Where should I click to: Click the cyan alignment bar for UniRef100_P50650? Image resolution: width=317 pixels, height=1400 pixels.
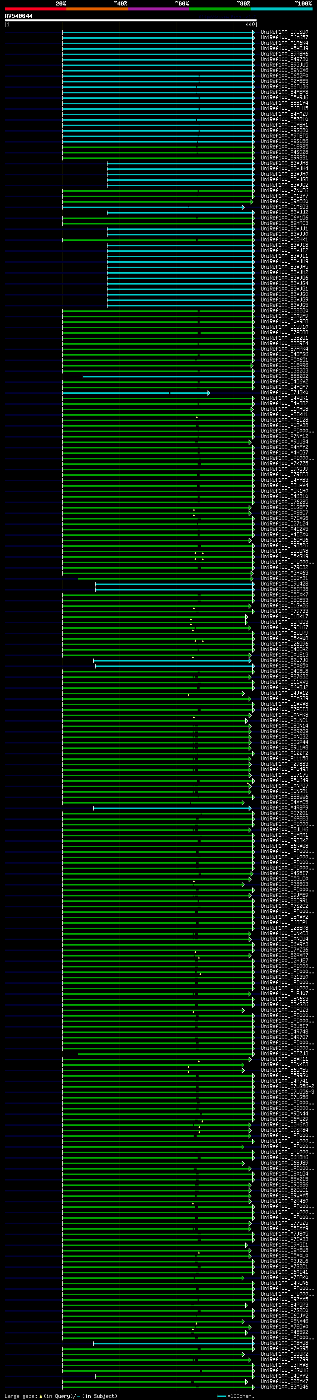174,666
